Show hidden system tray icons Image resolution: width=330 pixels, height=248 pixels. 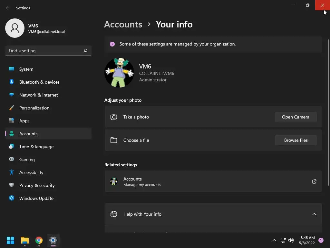(274, 240)
